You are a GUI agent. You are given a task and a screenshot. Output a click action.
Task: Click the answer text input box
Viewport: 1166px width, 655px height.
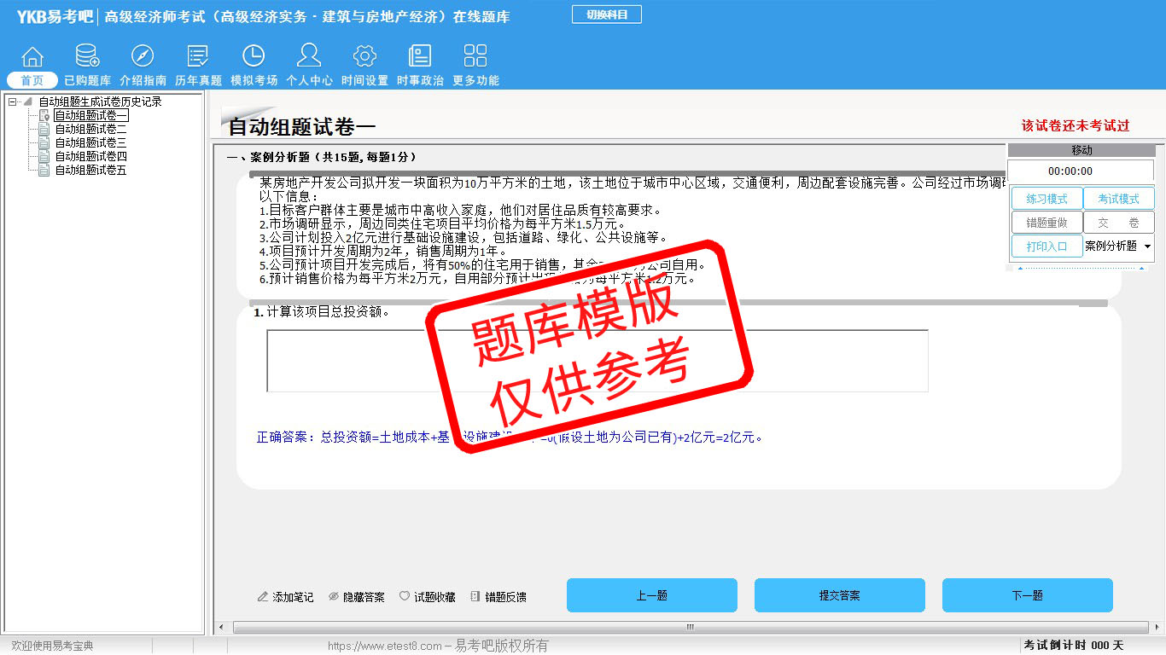(x=597, y=361)
